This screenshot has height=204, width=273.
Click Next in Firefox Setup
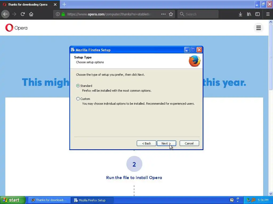[x=166, y=143]
